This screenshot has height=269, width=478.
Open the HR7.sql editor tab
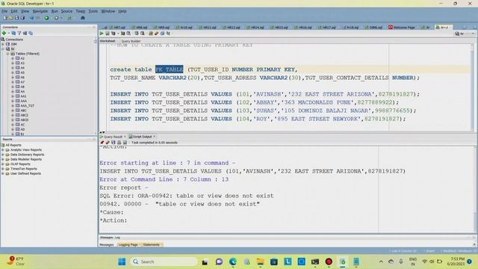[x=118, y=27]
